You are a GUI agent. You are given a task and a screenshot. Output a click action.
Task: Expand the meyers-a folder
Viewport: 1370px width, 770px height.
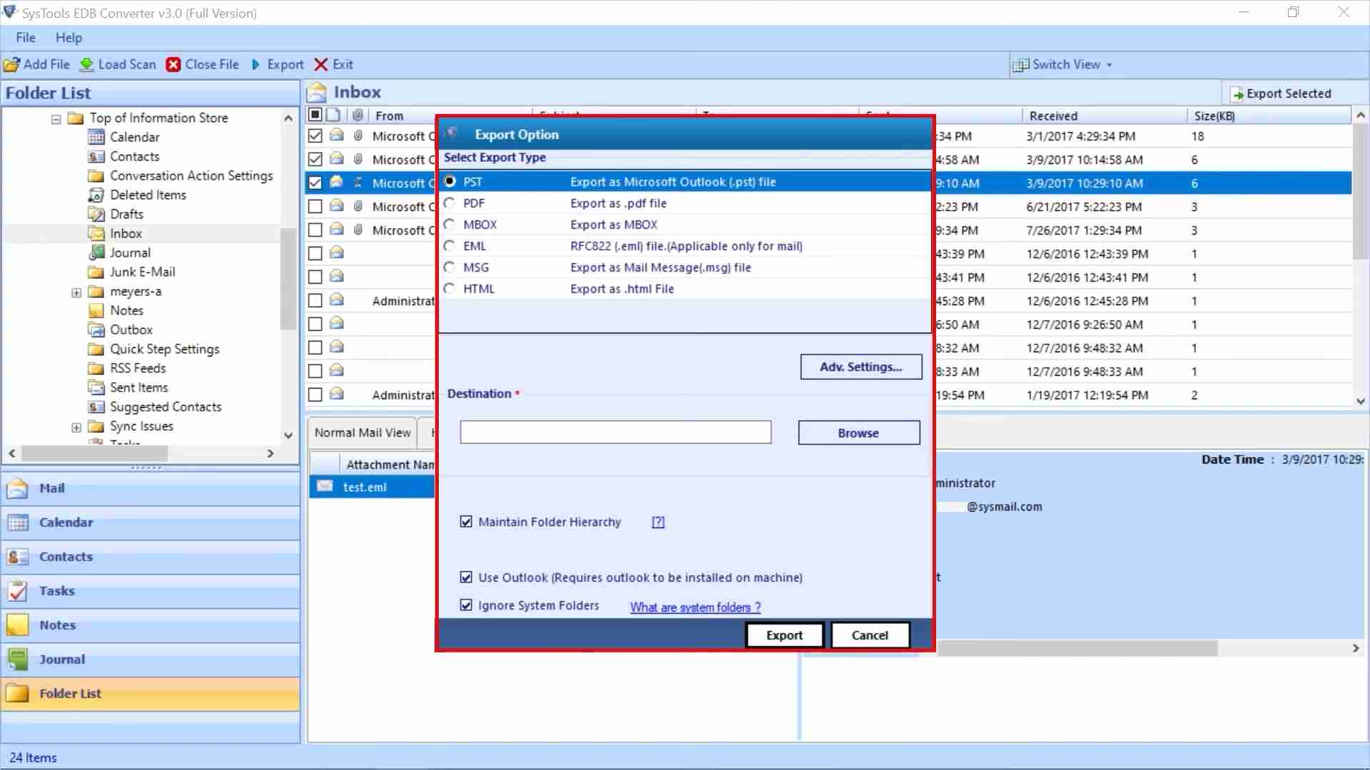point(76,292)
